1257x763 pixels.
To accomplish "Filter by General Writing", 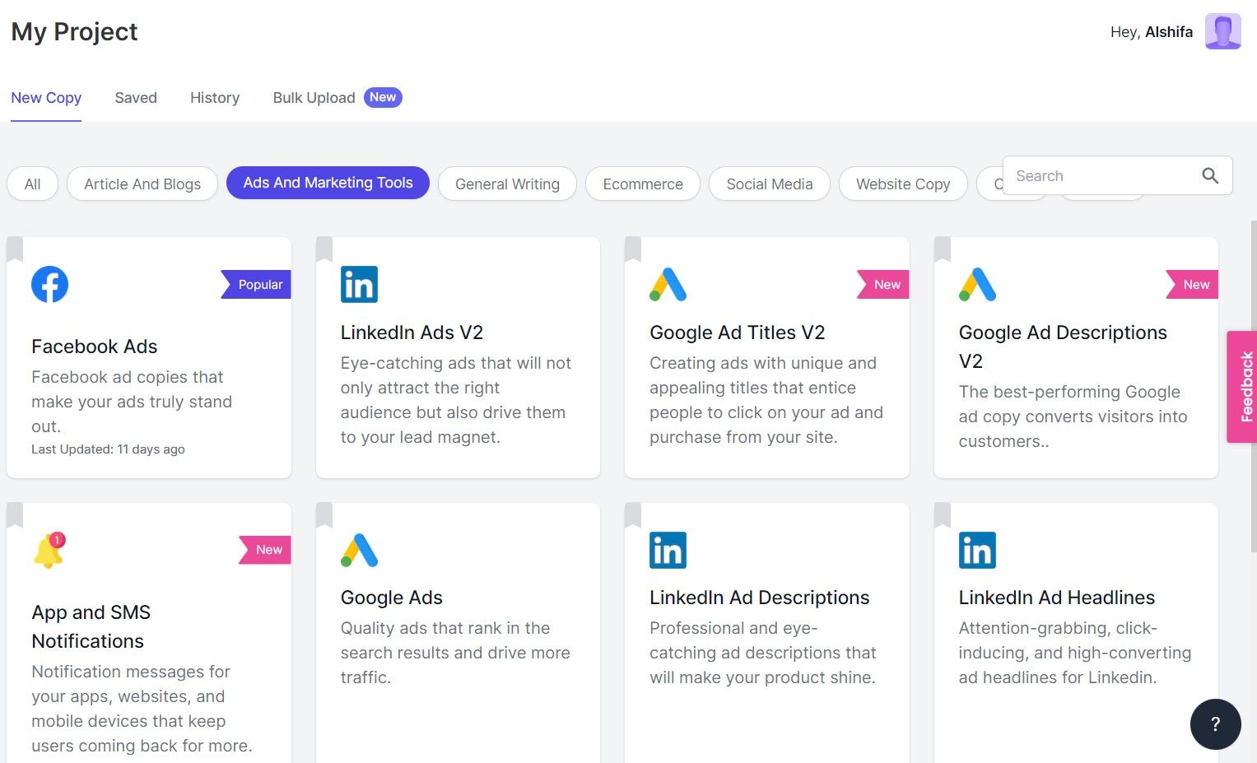I will pyautogui.click(x=507, y=184).
